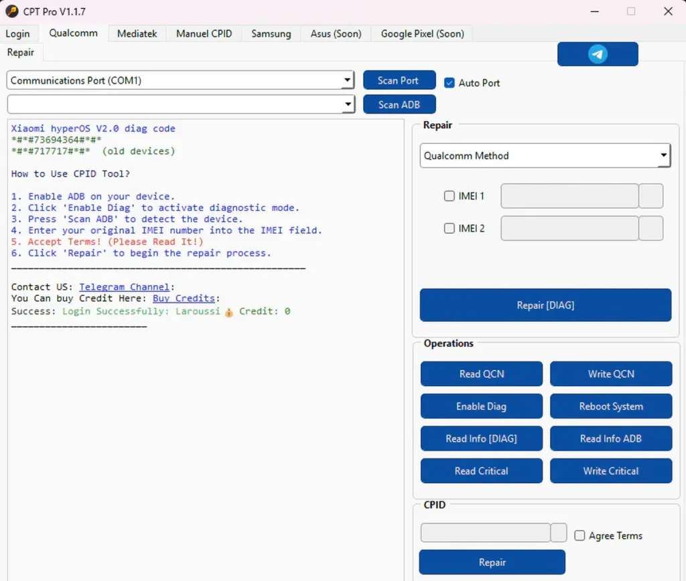Click 'How to Use CPID Tool?' heading
Image resolution: width=686 pixels, height=581 pixels.
click(x=70, y=173)
